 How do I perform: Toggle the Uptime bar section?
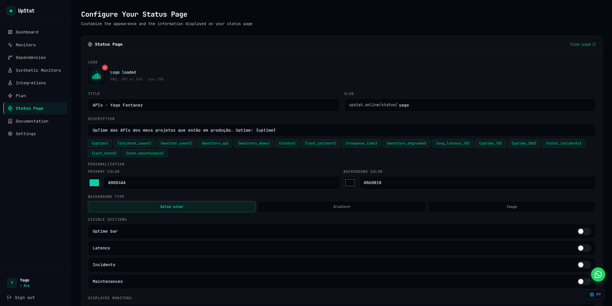584,231
